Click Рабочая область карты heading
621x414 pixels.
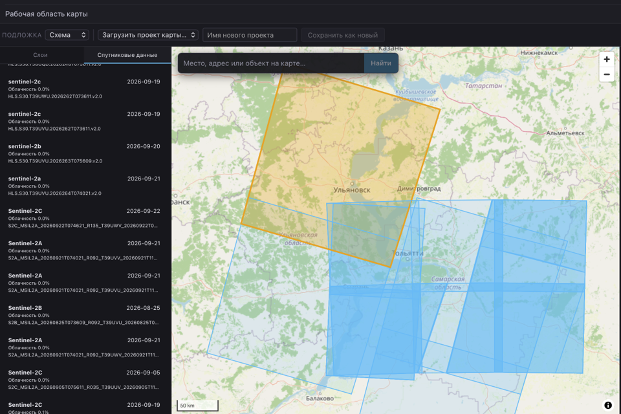pyautogui.click(x=47, y=14)
